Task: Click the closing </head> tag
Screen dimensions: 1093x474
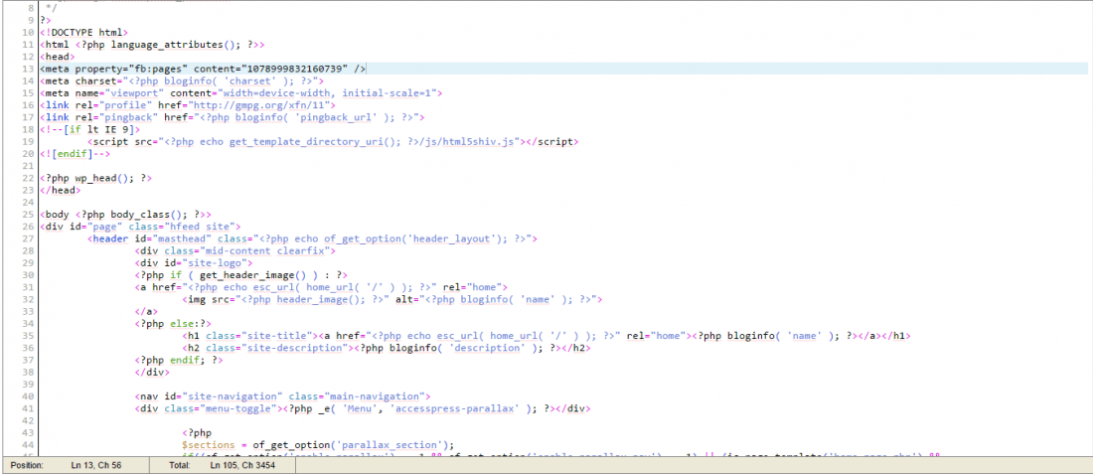Action: [60, 190]
